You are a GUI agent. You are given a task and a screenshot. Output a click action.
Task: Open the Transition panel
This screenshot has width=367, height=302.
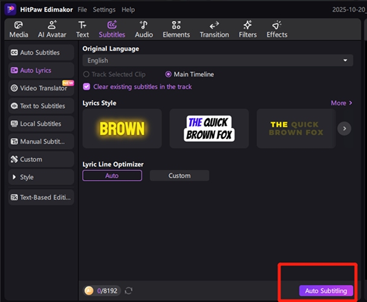[214, 29]
